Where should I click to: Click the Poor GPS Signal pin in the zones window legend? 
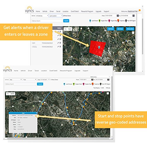point(126,21)
